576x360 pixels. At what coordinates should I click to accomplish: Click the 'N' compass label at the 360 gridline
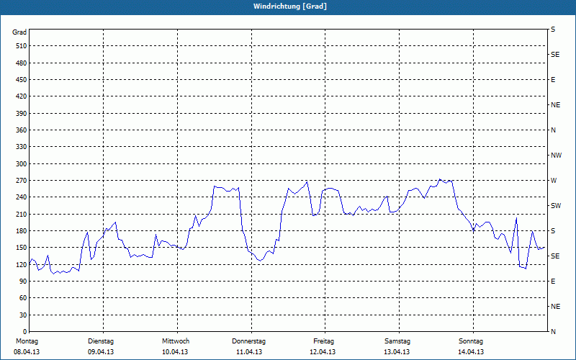(x=553, y=130)
